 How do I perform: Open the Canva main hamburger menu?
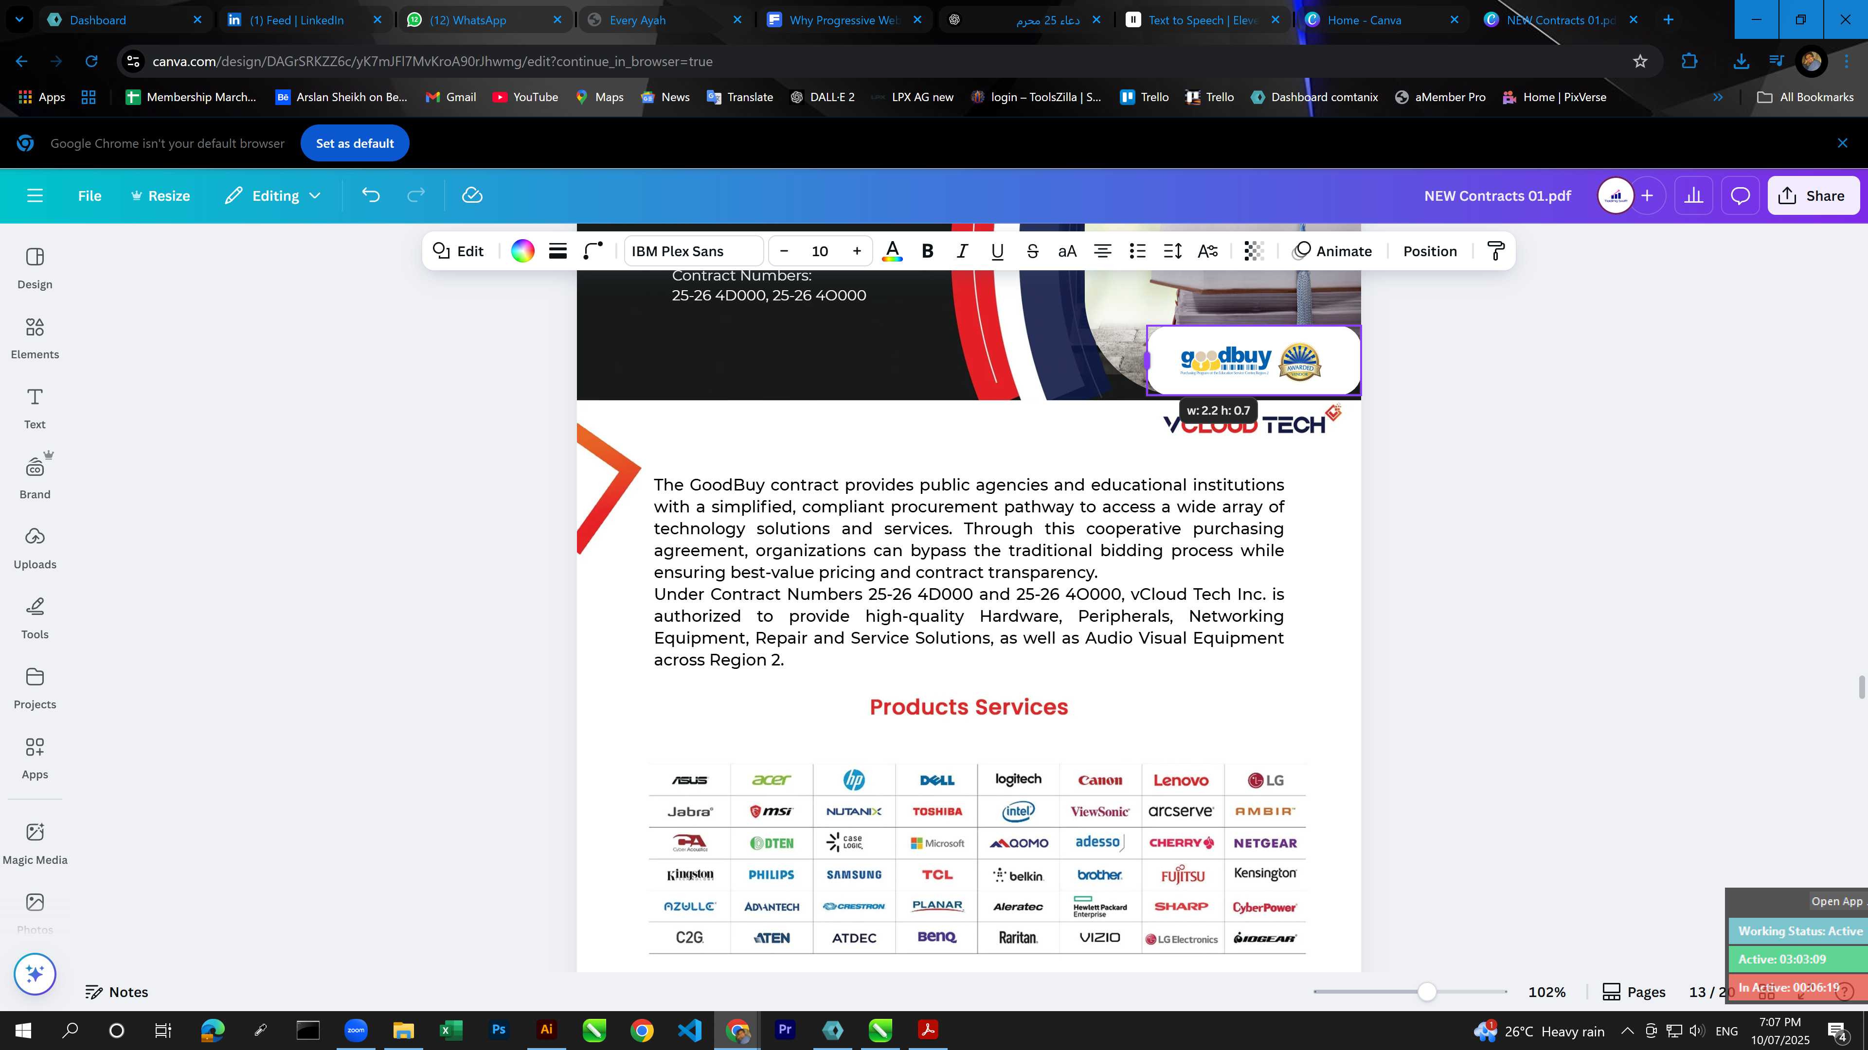(35, 195)
